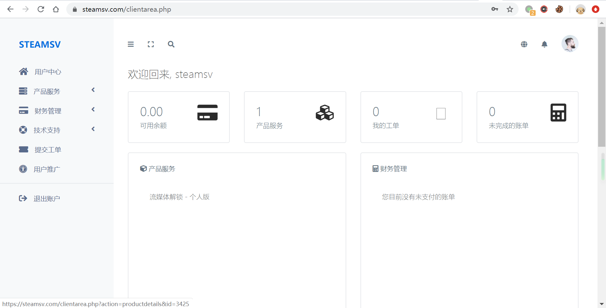This screenshot has height=308, width=606.
Task: Open the notifications bell
Action: pyautogui.click(x=544, y=44)
